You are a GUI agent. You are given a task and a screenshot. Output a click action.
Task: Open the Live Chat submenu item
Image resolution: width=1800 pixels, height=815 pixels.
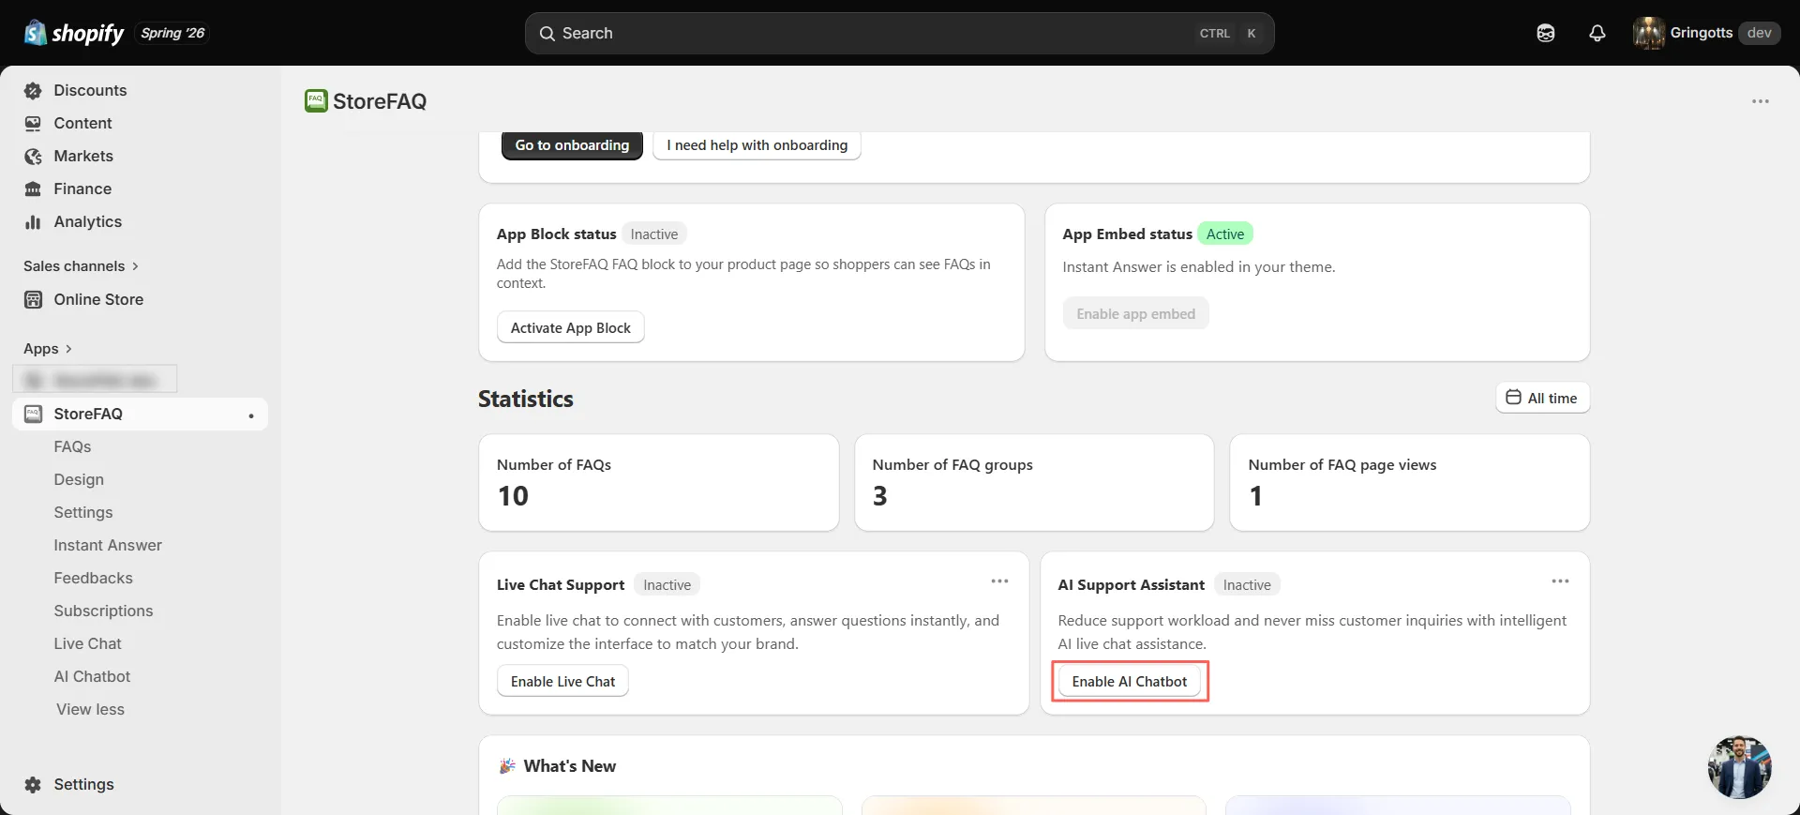coord(87,643)
